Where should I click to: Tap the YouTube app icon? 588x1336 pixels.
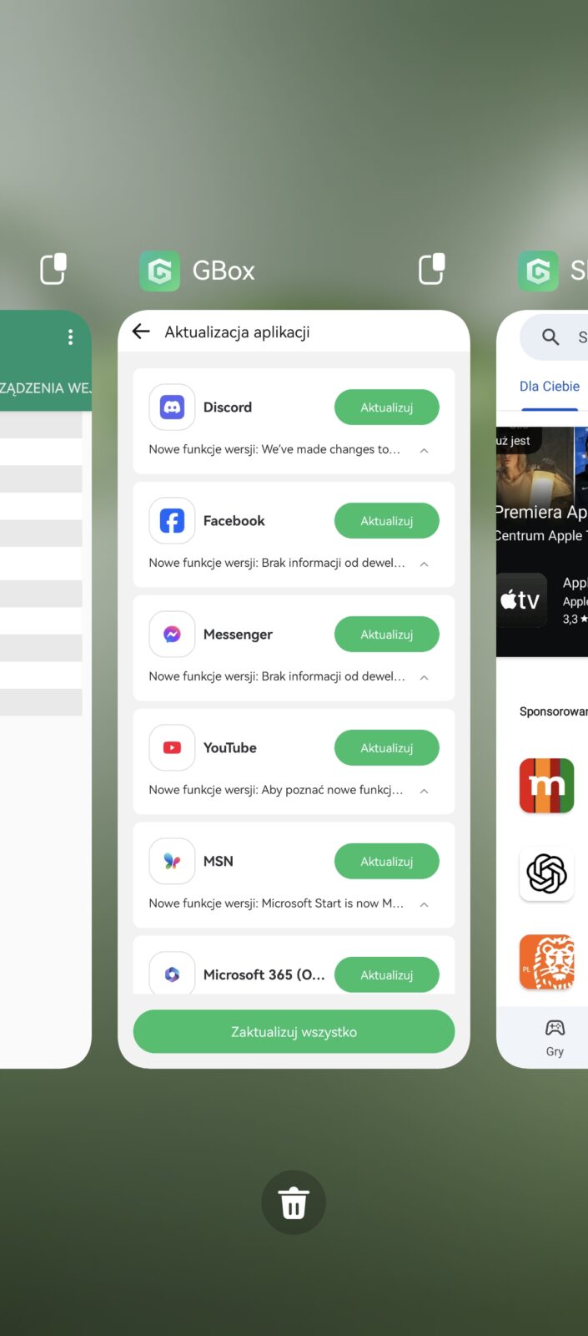pos(172,748)
